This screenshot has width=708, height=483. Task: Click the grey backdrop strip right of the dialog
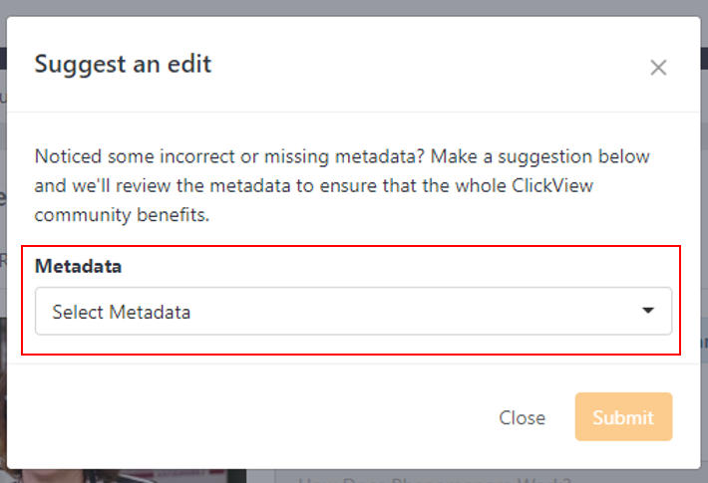pyautogui.click(x=704, y=244)
